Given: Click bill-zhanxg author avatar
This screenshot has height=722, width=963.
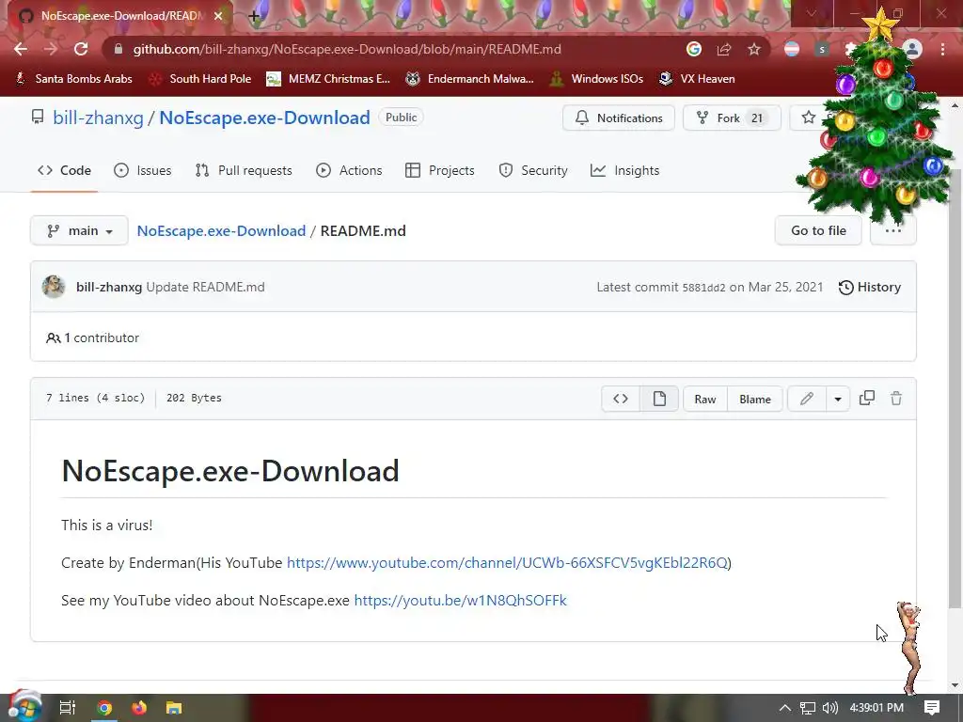Looking at the screenshot, I should pos(54,287).
